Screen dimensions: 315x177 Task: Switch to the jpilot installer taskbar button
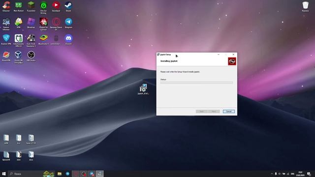pyautogui.click(x=99, y=174)
